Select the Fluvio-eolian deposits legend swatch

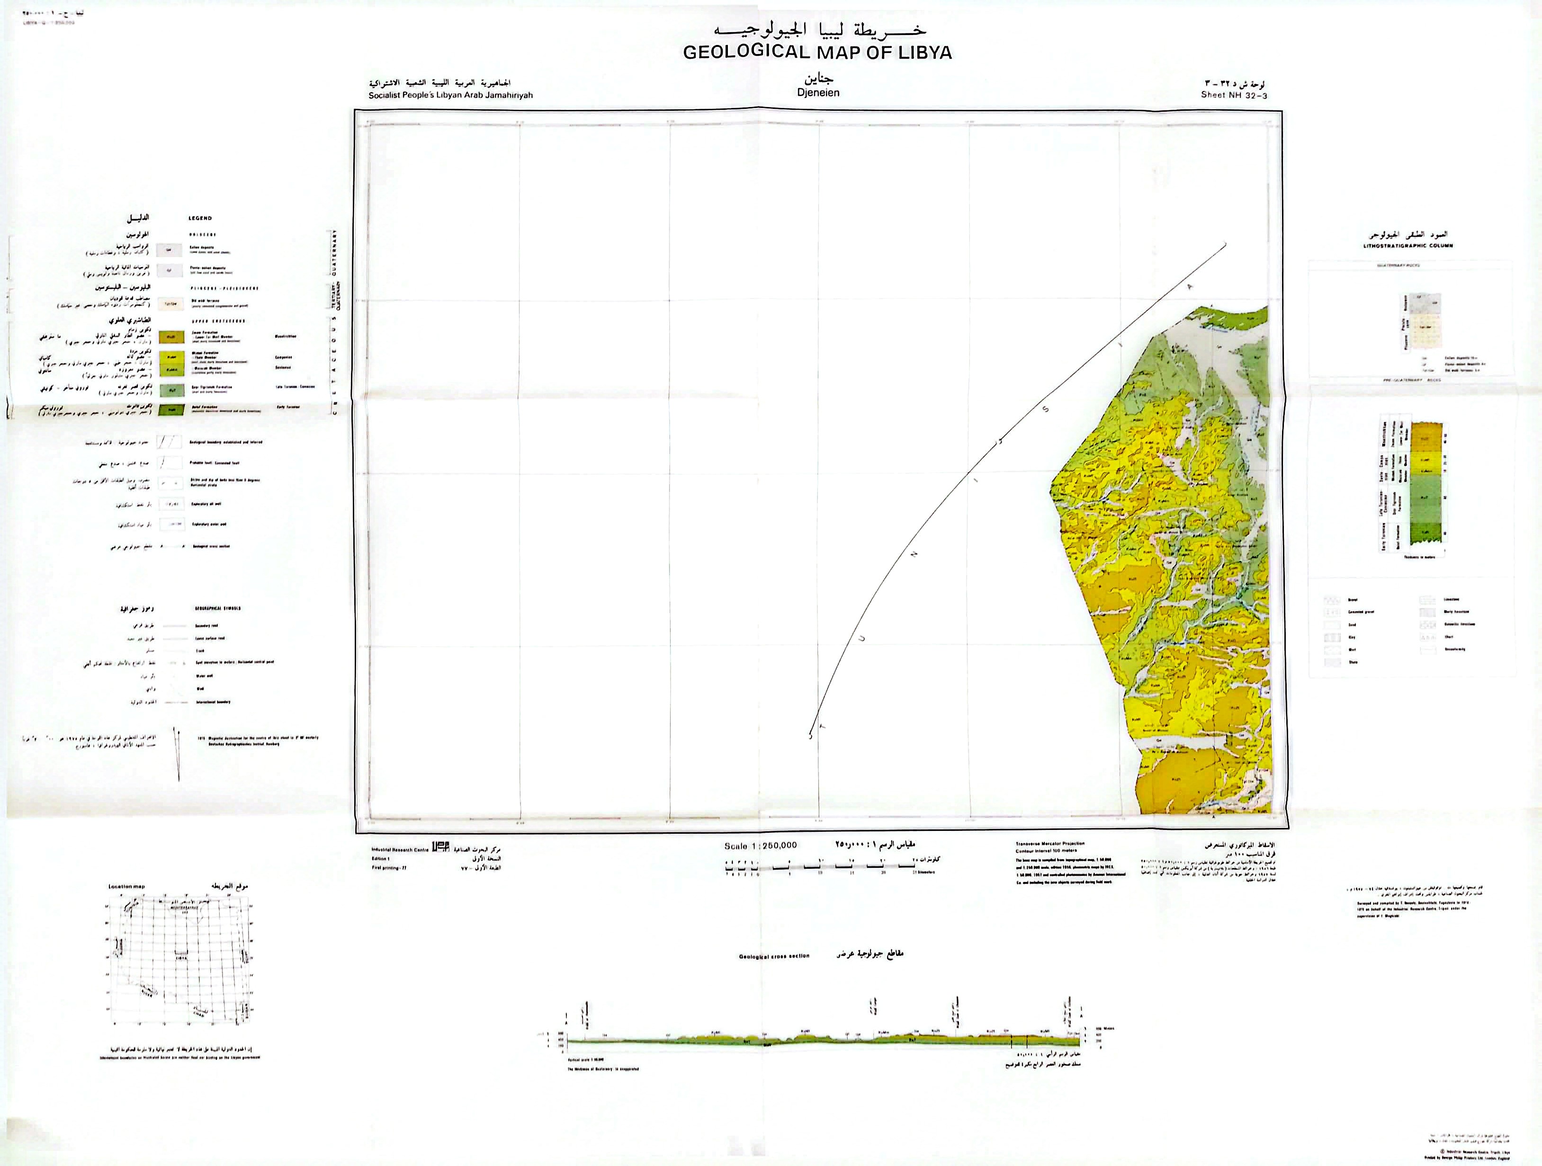click(x=170, y=270)
